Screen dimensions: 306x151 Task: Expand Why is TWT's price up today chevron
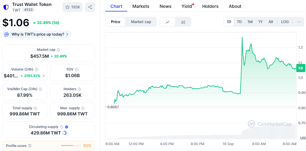[x=67, y=35]
